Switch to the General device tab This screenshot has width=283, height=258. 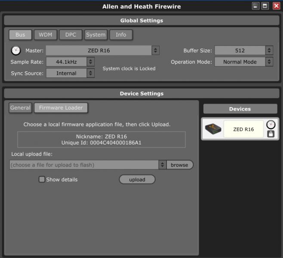pyautogui.click(x=20, y=107)
